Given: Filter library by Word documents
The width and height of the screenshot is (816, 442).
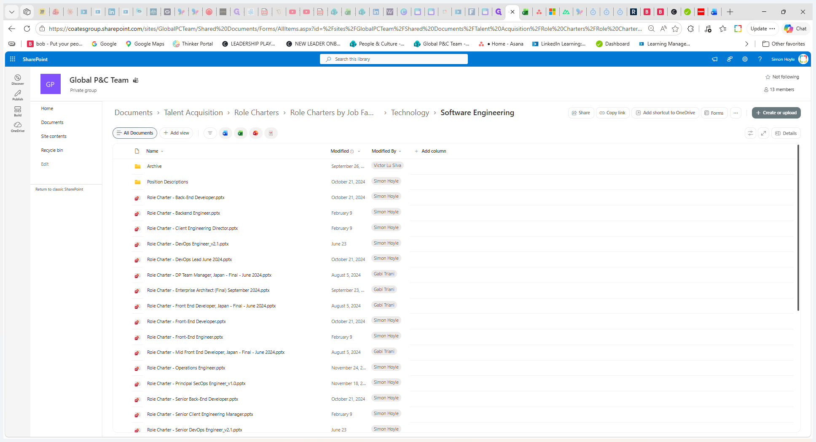Looking at the screenshot, I should click(225, 133).
